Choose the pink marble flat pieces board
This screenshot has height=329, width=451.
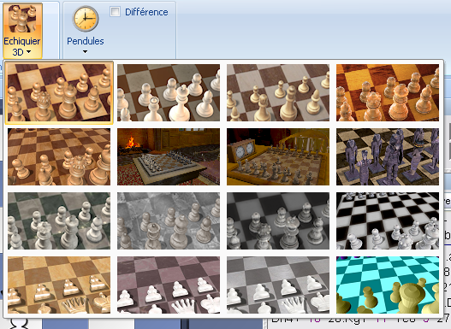(169, 285)
